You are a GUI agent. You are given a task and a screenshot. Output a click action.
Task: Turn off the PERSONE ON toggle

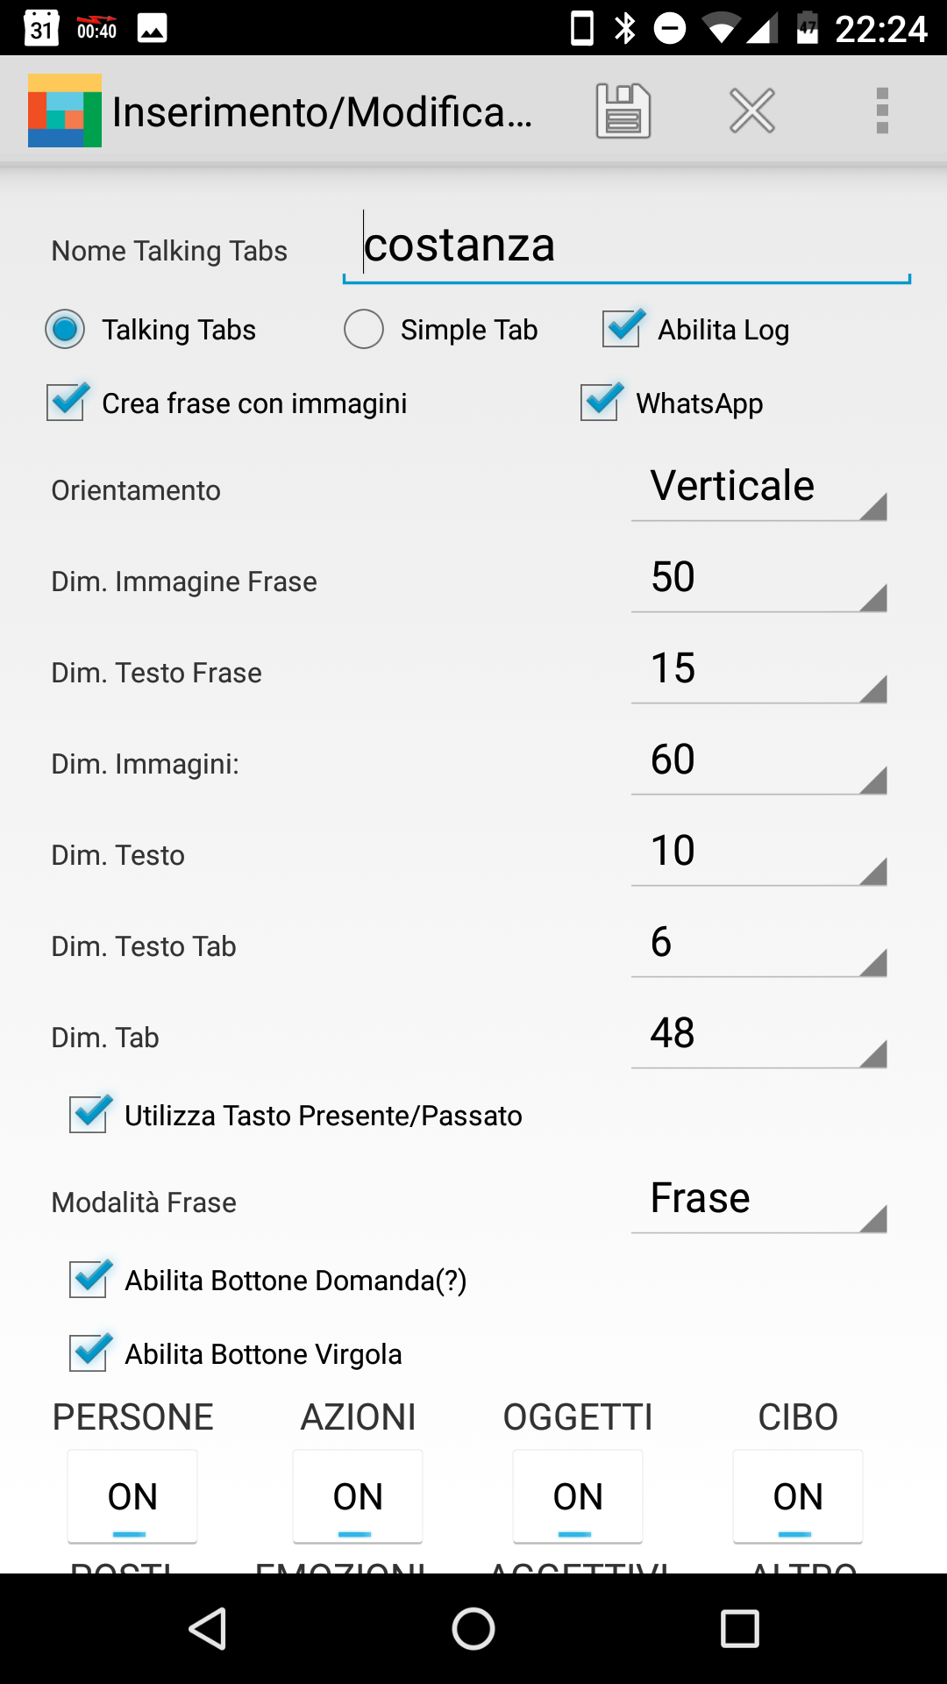pyautogui.click(x=132, y=1496)
